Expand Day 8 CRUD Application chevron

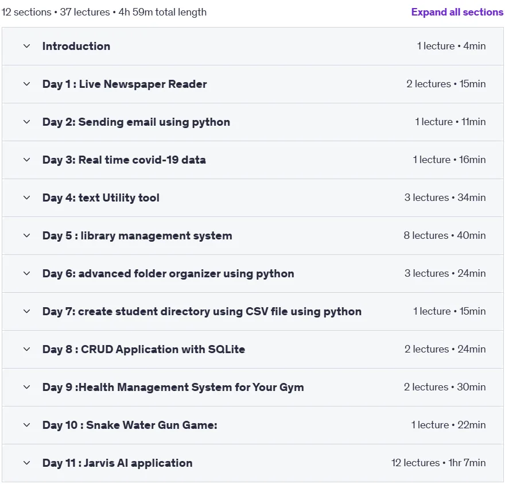pos(27,349)
